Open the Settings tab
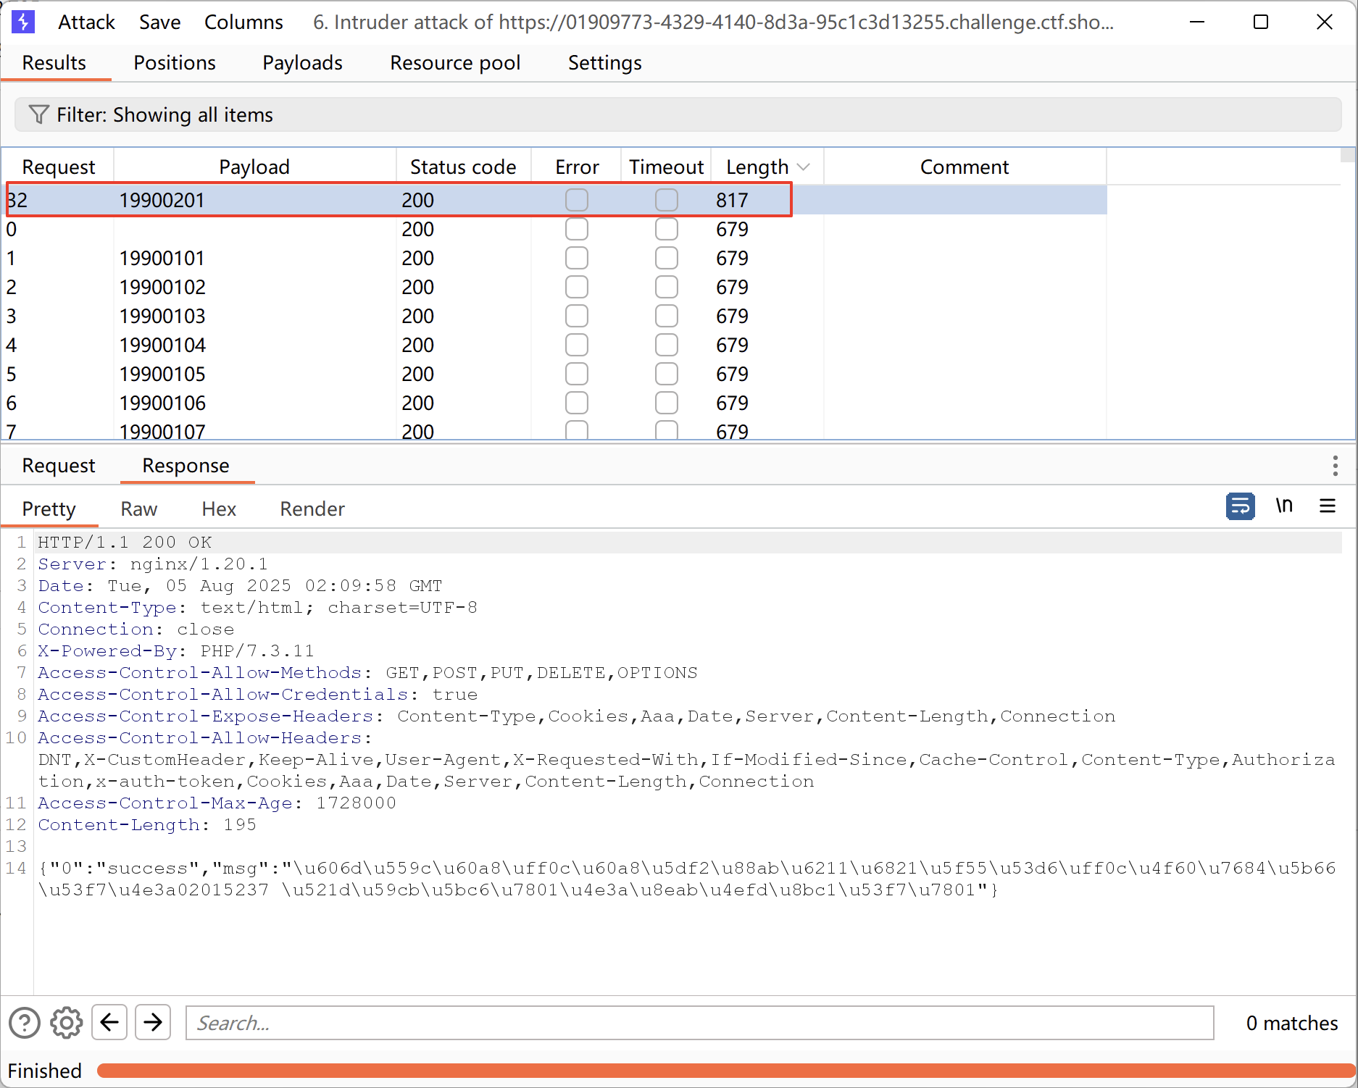Viewport: 1358px width, 1088px height. [605, 63]
